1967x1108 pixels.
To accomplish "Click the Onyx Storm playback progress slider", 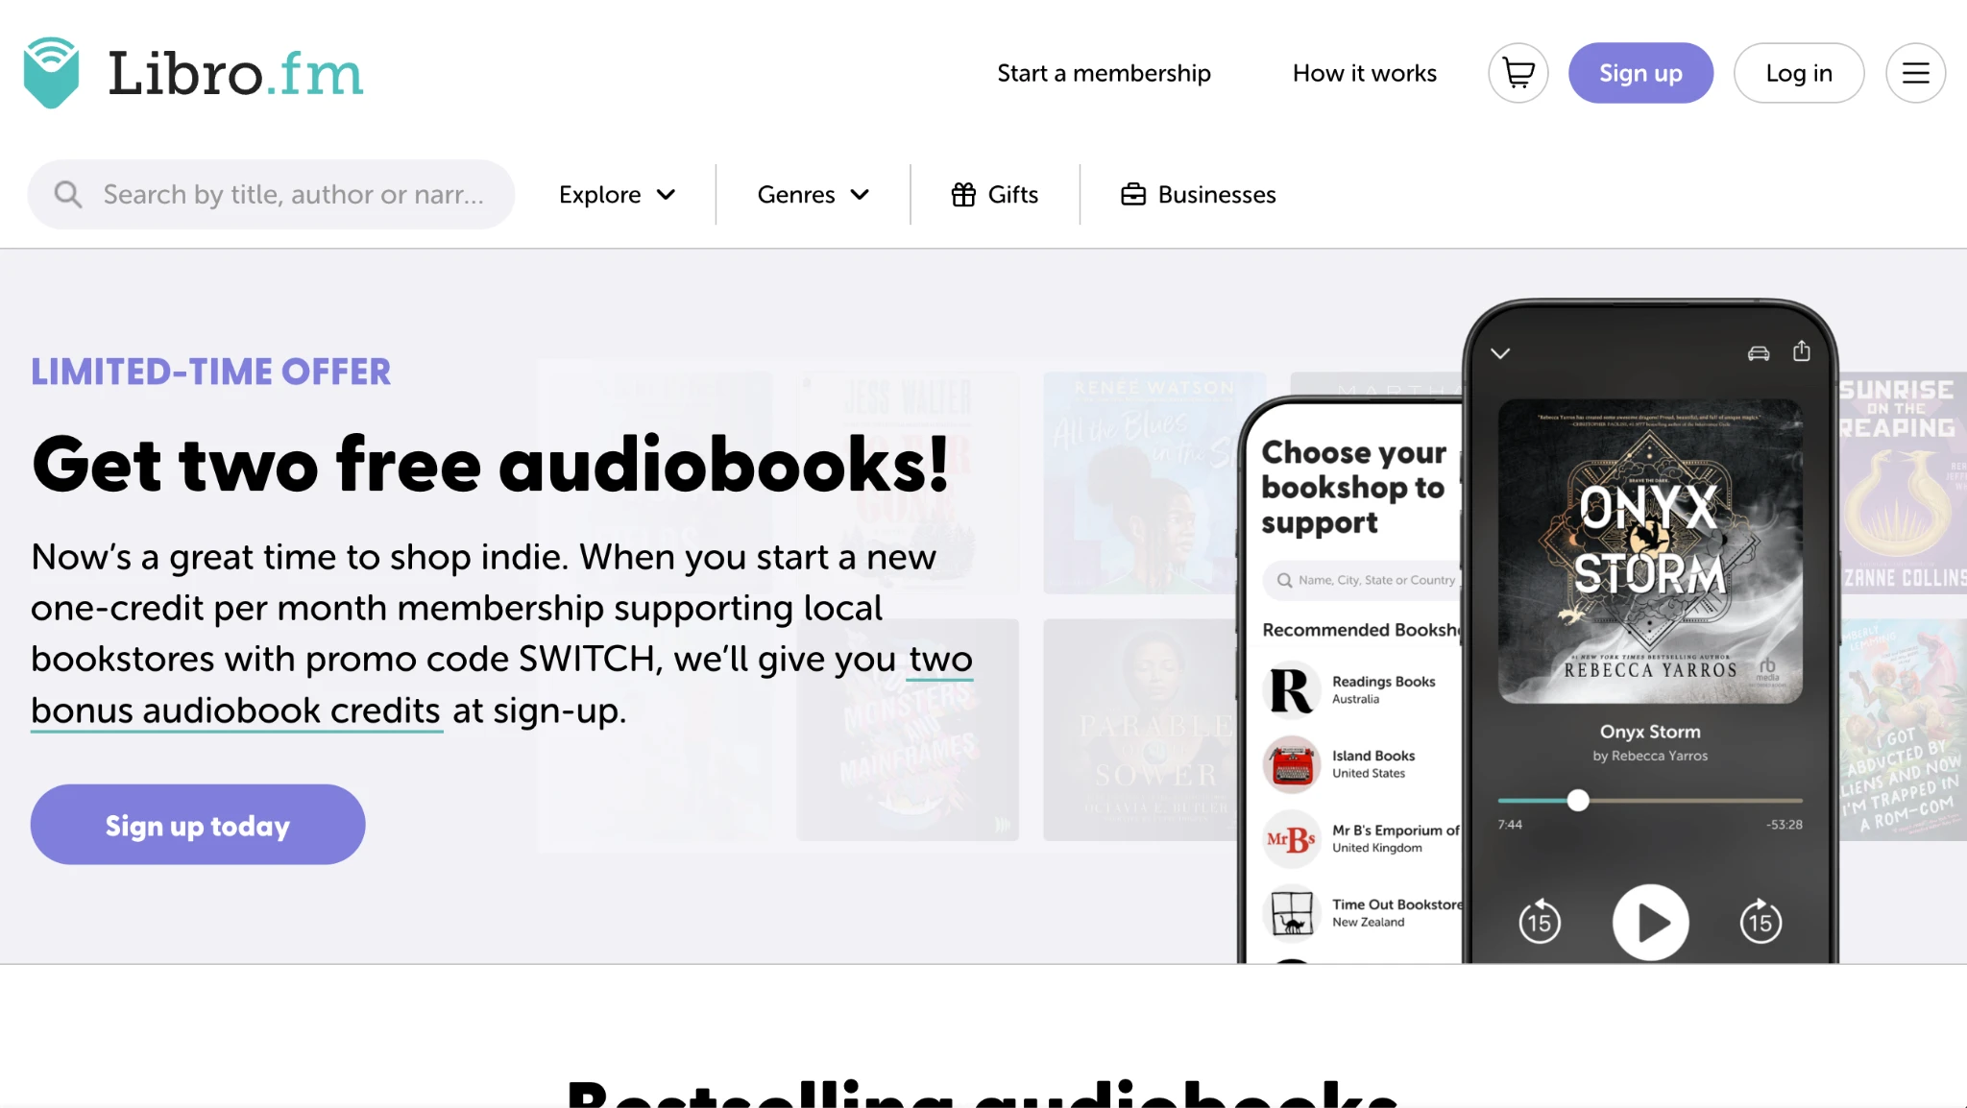I will [1650, 800].
